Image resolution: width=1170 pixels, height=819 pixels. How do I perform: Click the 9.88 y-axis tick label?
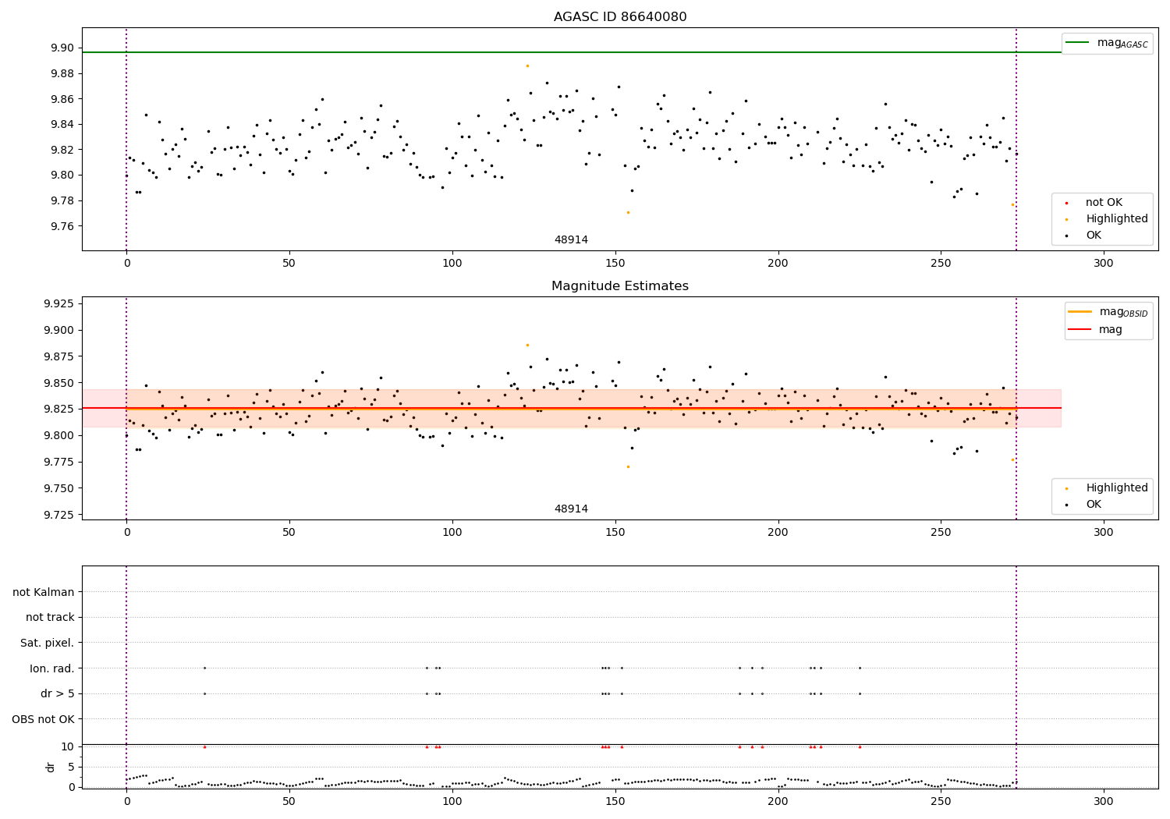click(x=61, y=74)
